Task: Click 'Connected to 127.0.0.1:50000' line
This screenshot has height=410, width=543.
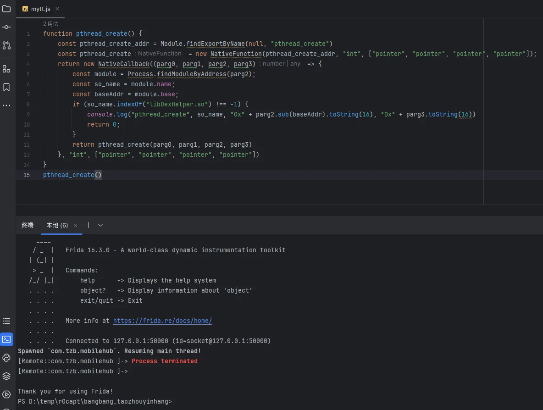Action: [168, 341]
